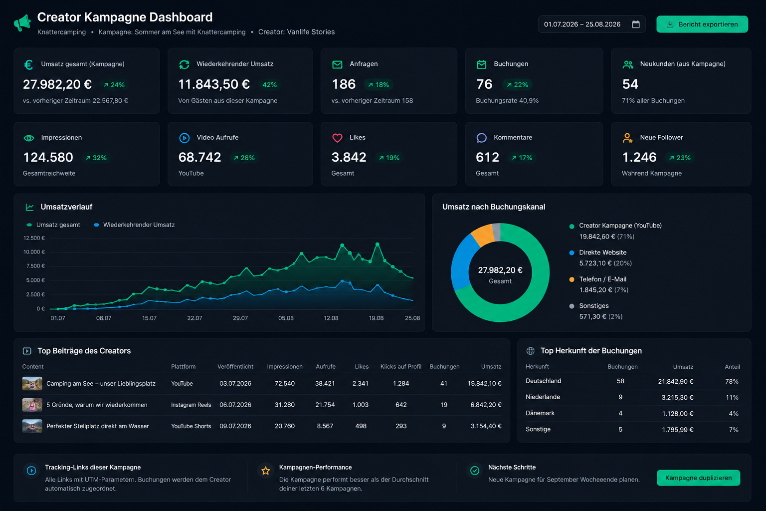Click the euro icon on Umsatz gesamt card
Screen dimensions: 766x511
pyautogui.click(x=29, y=64)
